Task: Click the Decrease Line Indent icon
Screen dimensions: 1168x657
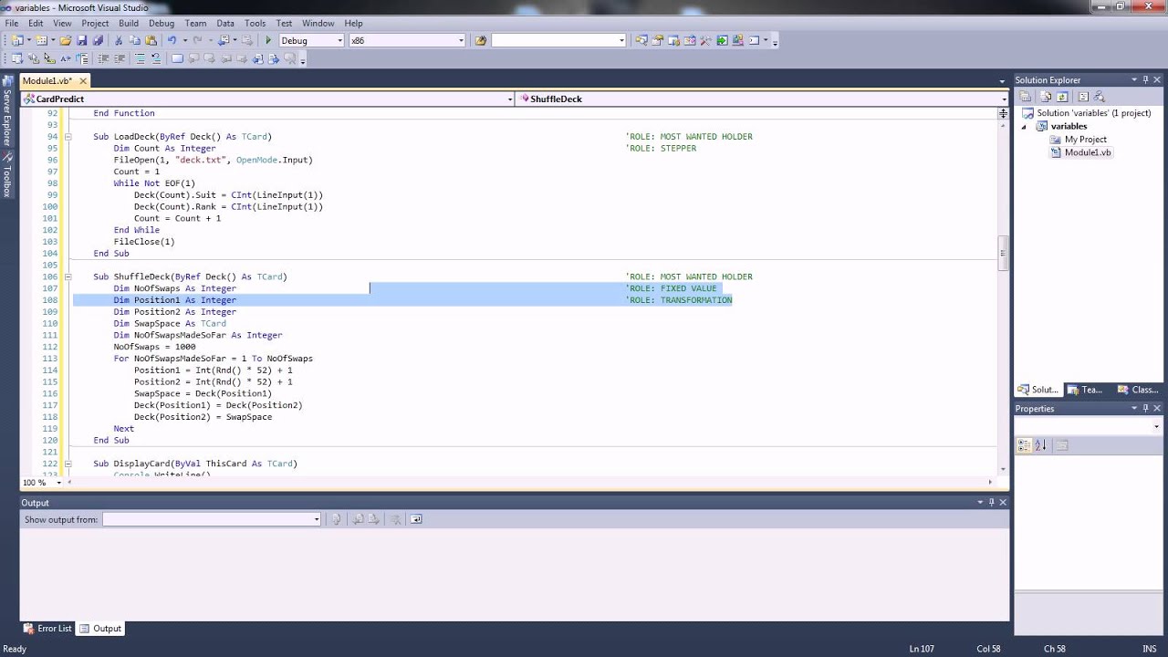Action: tap(103, 58)
